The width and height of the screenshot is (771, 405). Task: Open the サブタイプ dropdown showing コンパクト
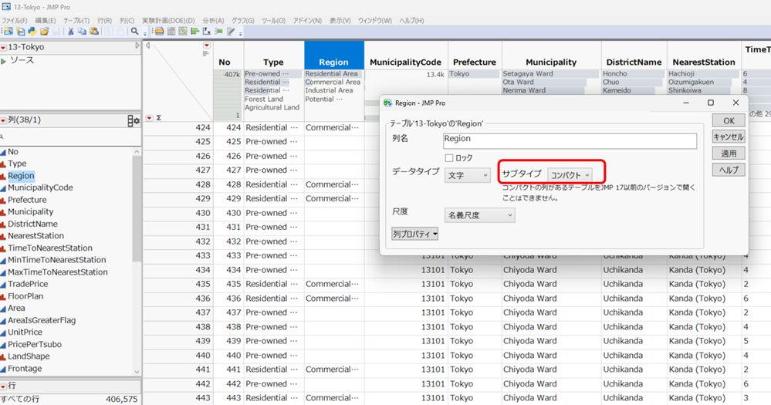click(x=570, y=176)
